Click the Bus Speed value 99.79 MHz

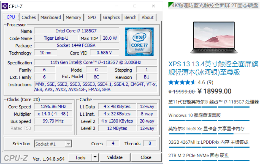tap(53, 121)
